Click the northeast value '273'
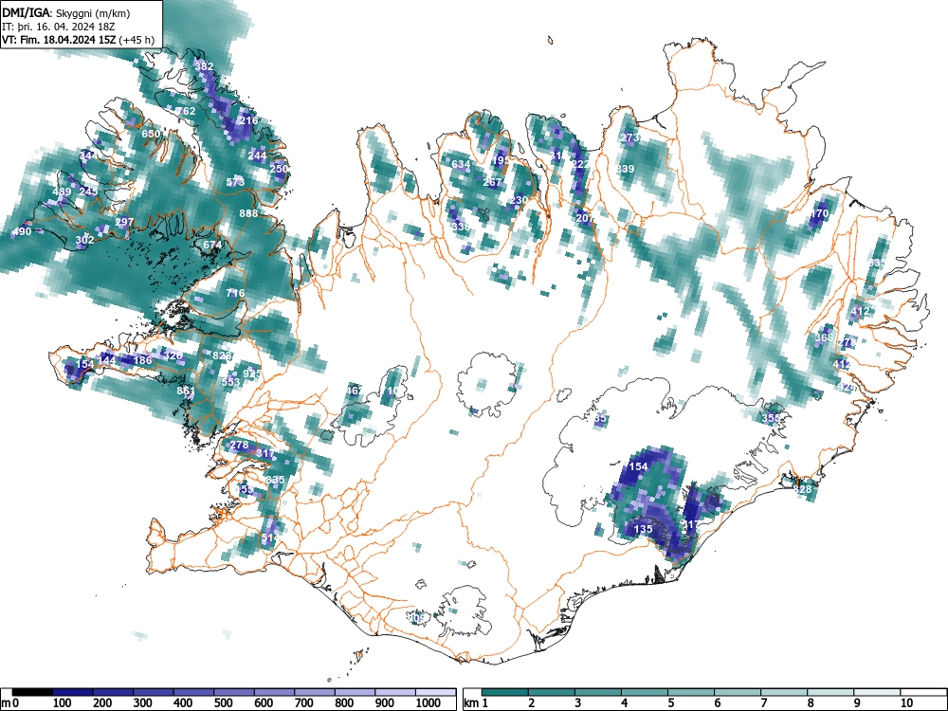Image resolution: width=948 pixels, height=711 pixels. [629, 137]
